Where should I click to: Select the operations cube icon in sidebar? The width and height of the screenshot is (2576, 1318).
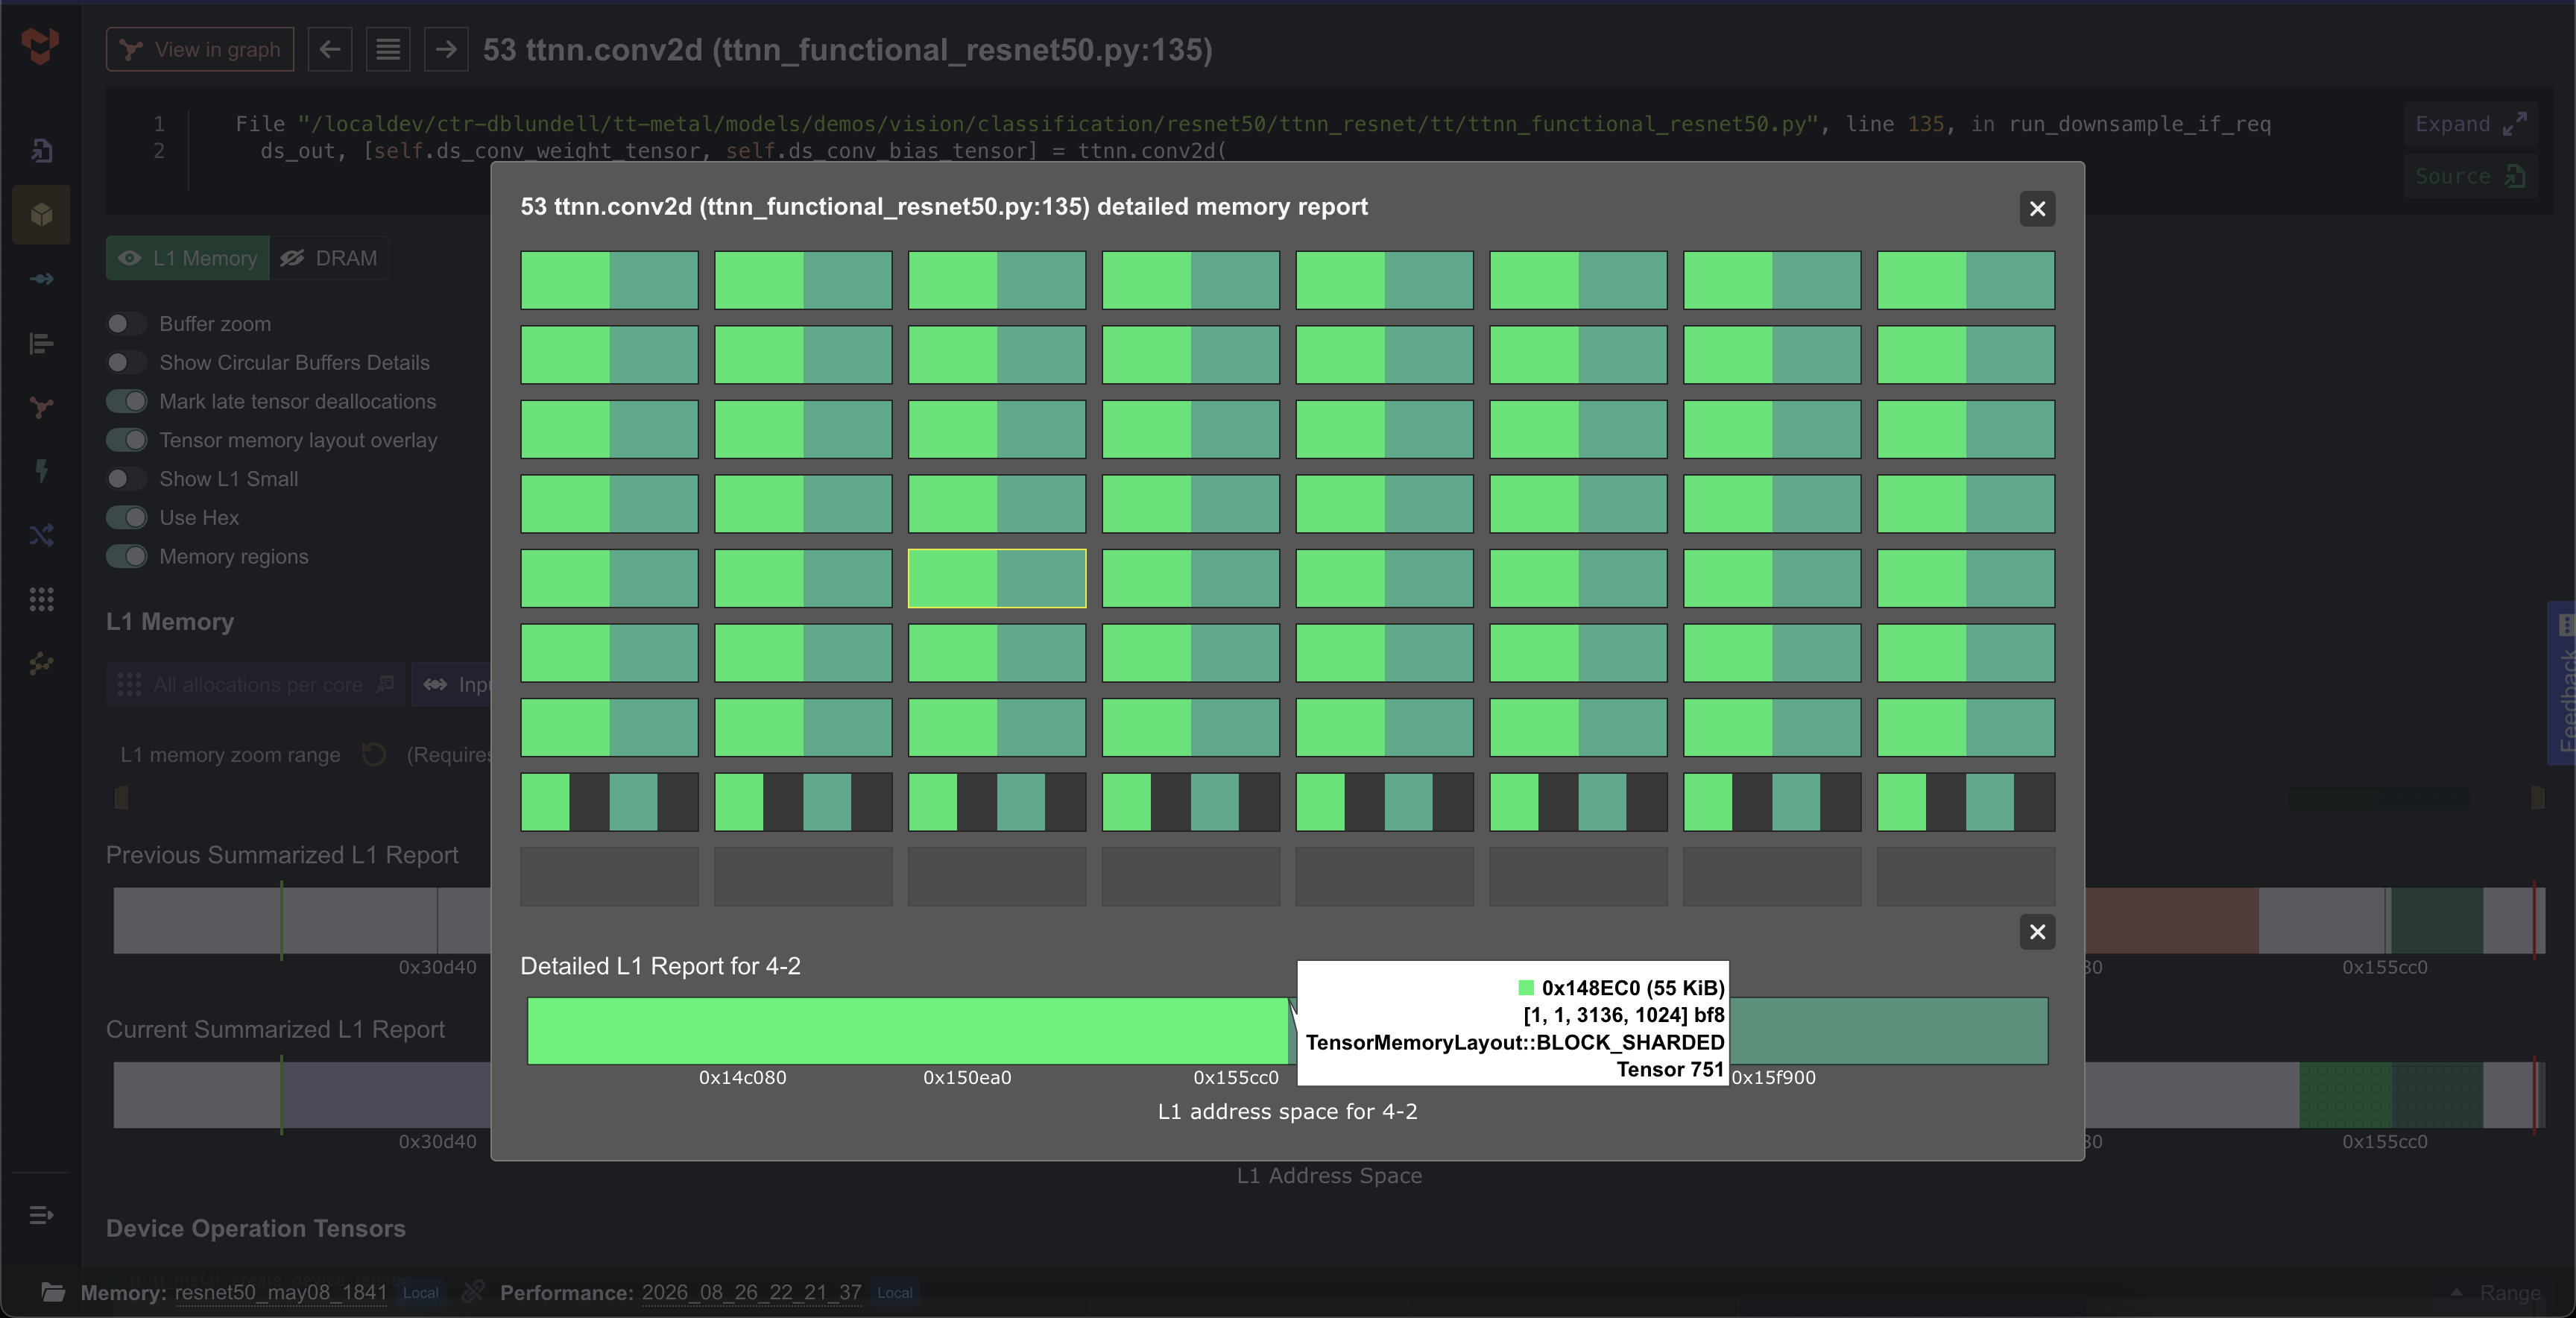[41, 214]
